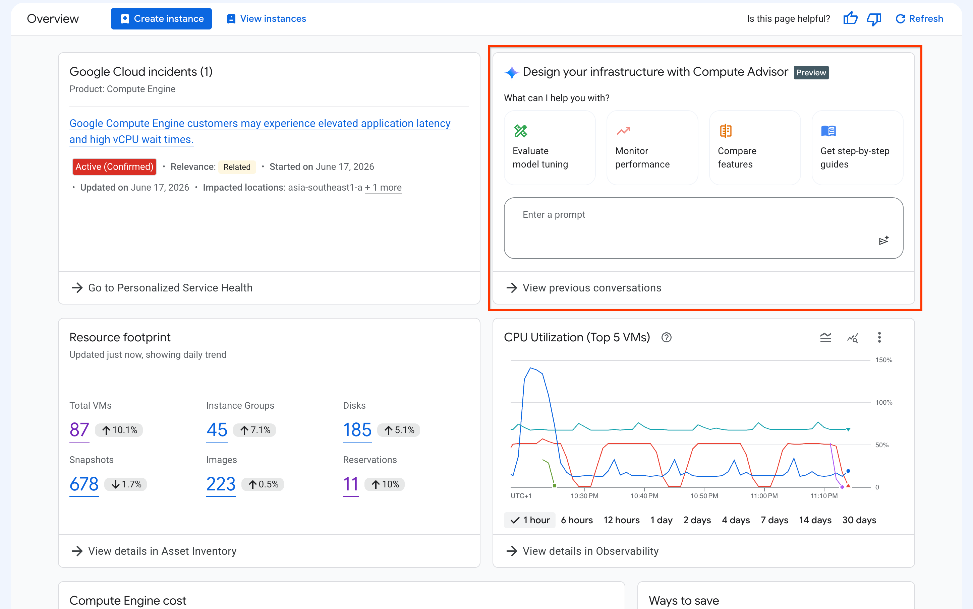Go to Personalized Service Health
The width and height of the screenshot is (973, 609).
(x=162, y=287)
